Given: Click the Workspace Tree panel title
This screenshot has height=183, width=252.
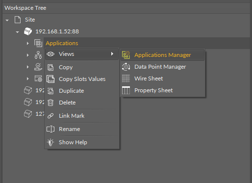Looking at the screenshot, I should (x=25, y=8).
